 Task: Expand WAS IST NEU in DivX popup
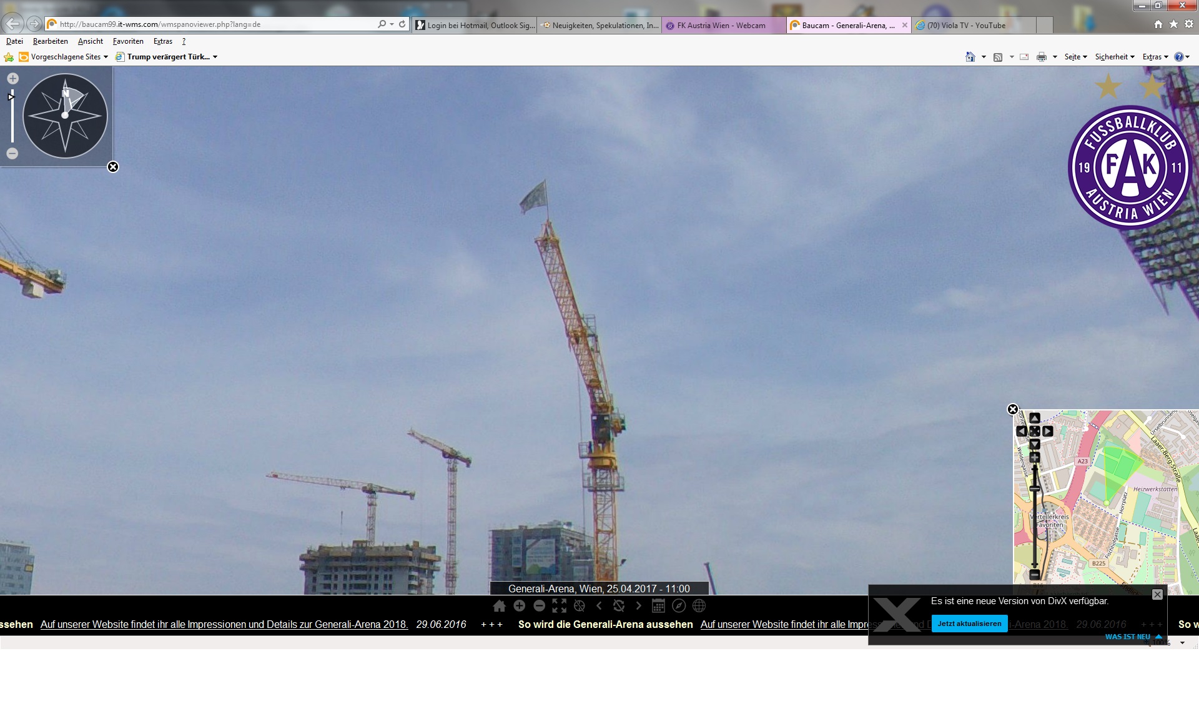[x=1133, y=637]
